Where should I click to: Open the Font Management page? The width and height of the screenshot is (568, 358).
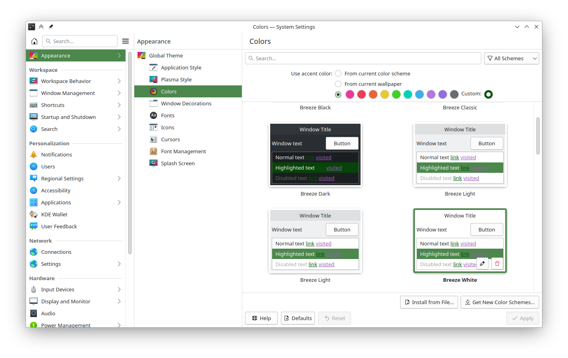(x=188, y=151)
